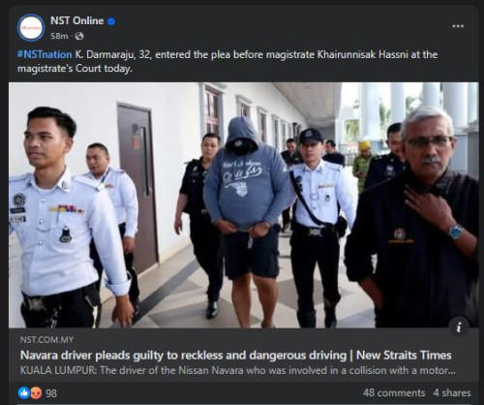Image resolution: width=484 pixels, height=405 pixels.
Task: Open the three-dot post options menu
Action: coord(458,26)
